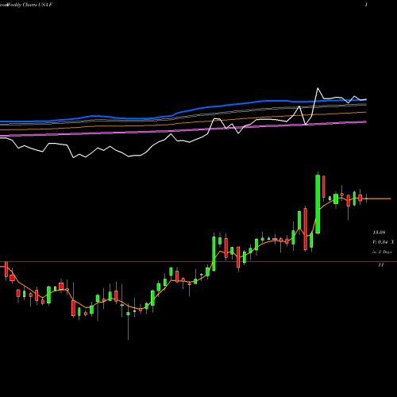
Task: Click the 'in 2 Days' label
Action: [382, 252]
